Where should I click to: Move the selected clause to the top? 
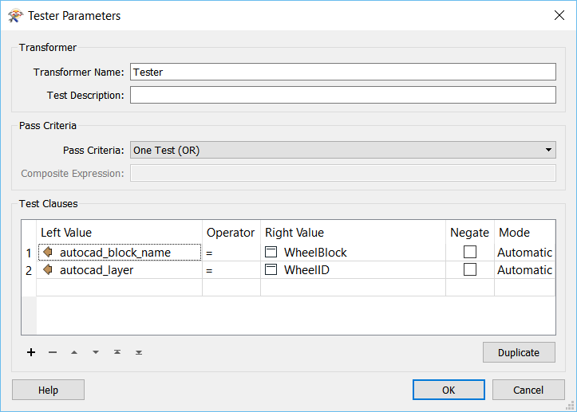(x=117, y=352)
